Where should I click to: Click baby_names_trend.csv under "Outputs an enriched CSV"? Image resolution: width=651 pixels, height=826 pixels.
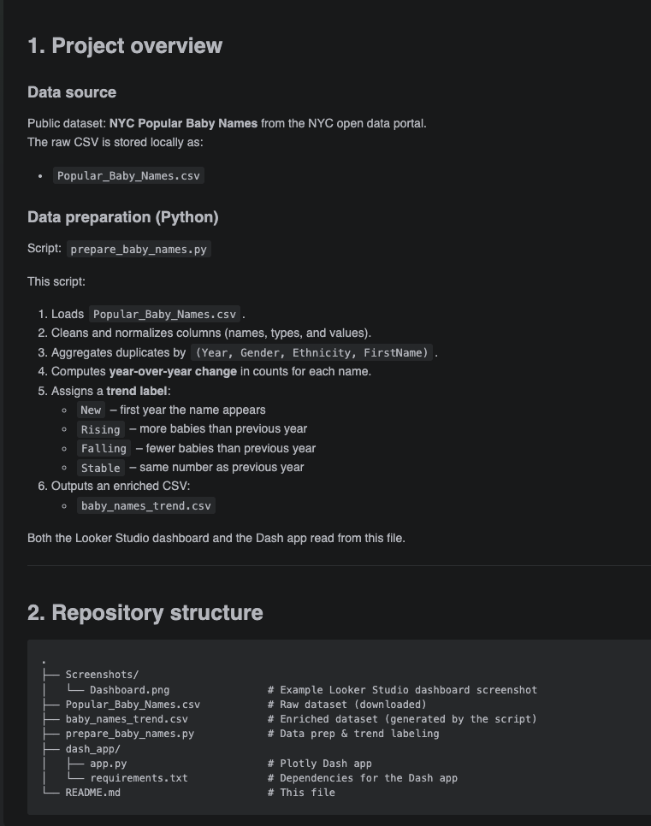(x=145, y=505)
